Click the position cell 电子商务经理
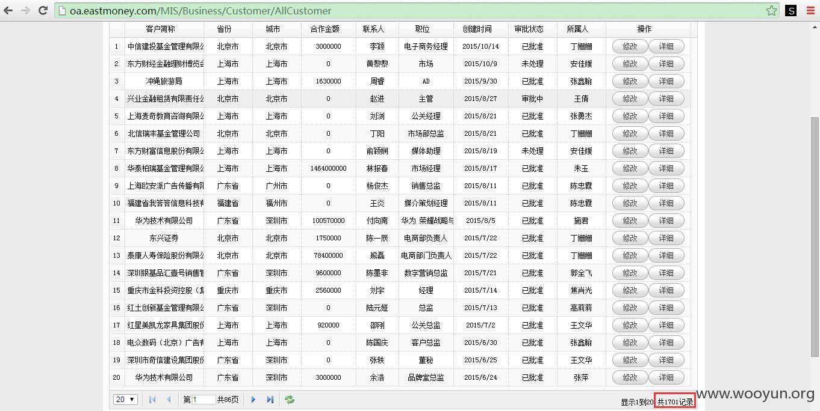Screen dimensions: 820x411 coord(426,46)
